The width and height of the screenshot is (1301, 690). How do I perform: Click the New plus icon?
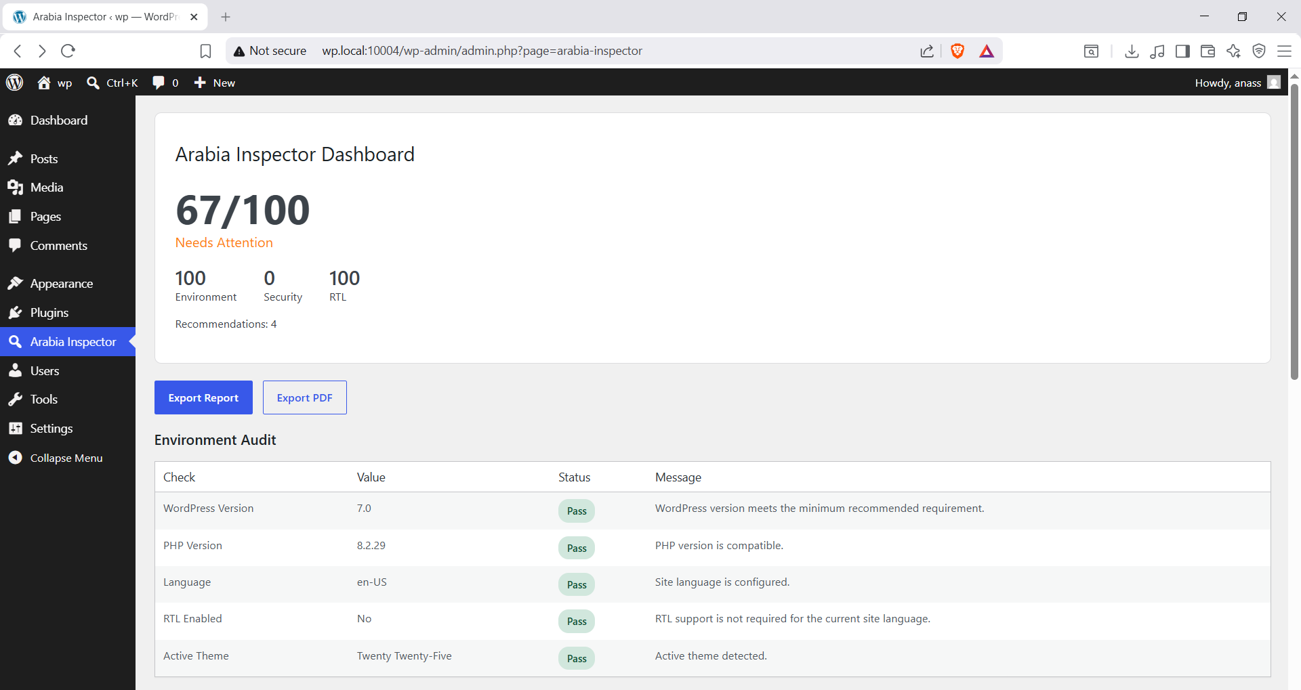tap(200, 83)
